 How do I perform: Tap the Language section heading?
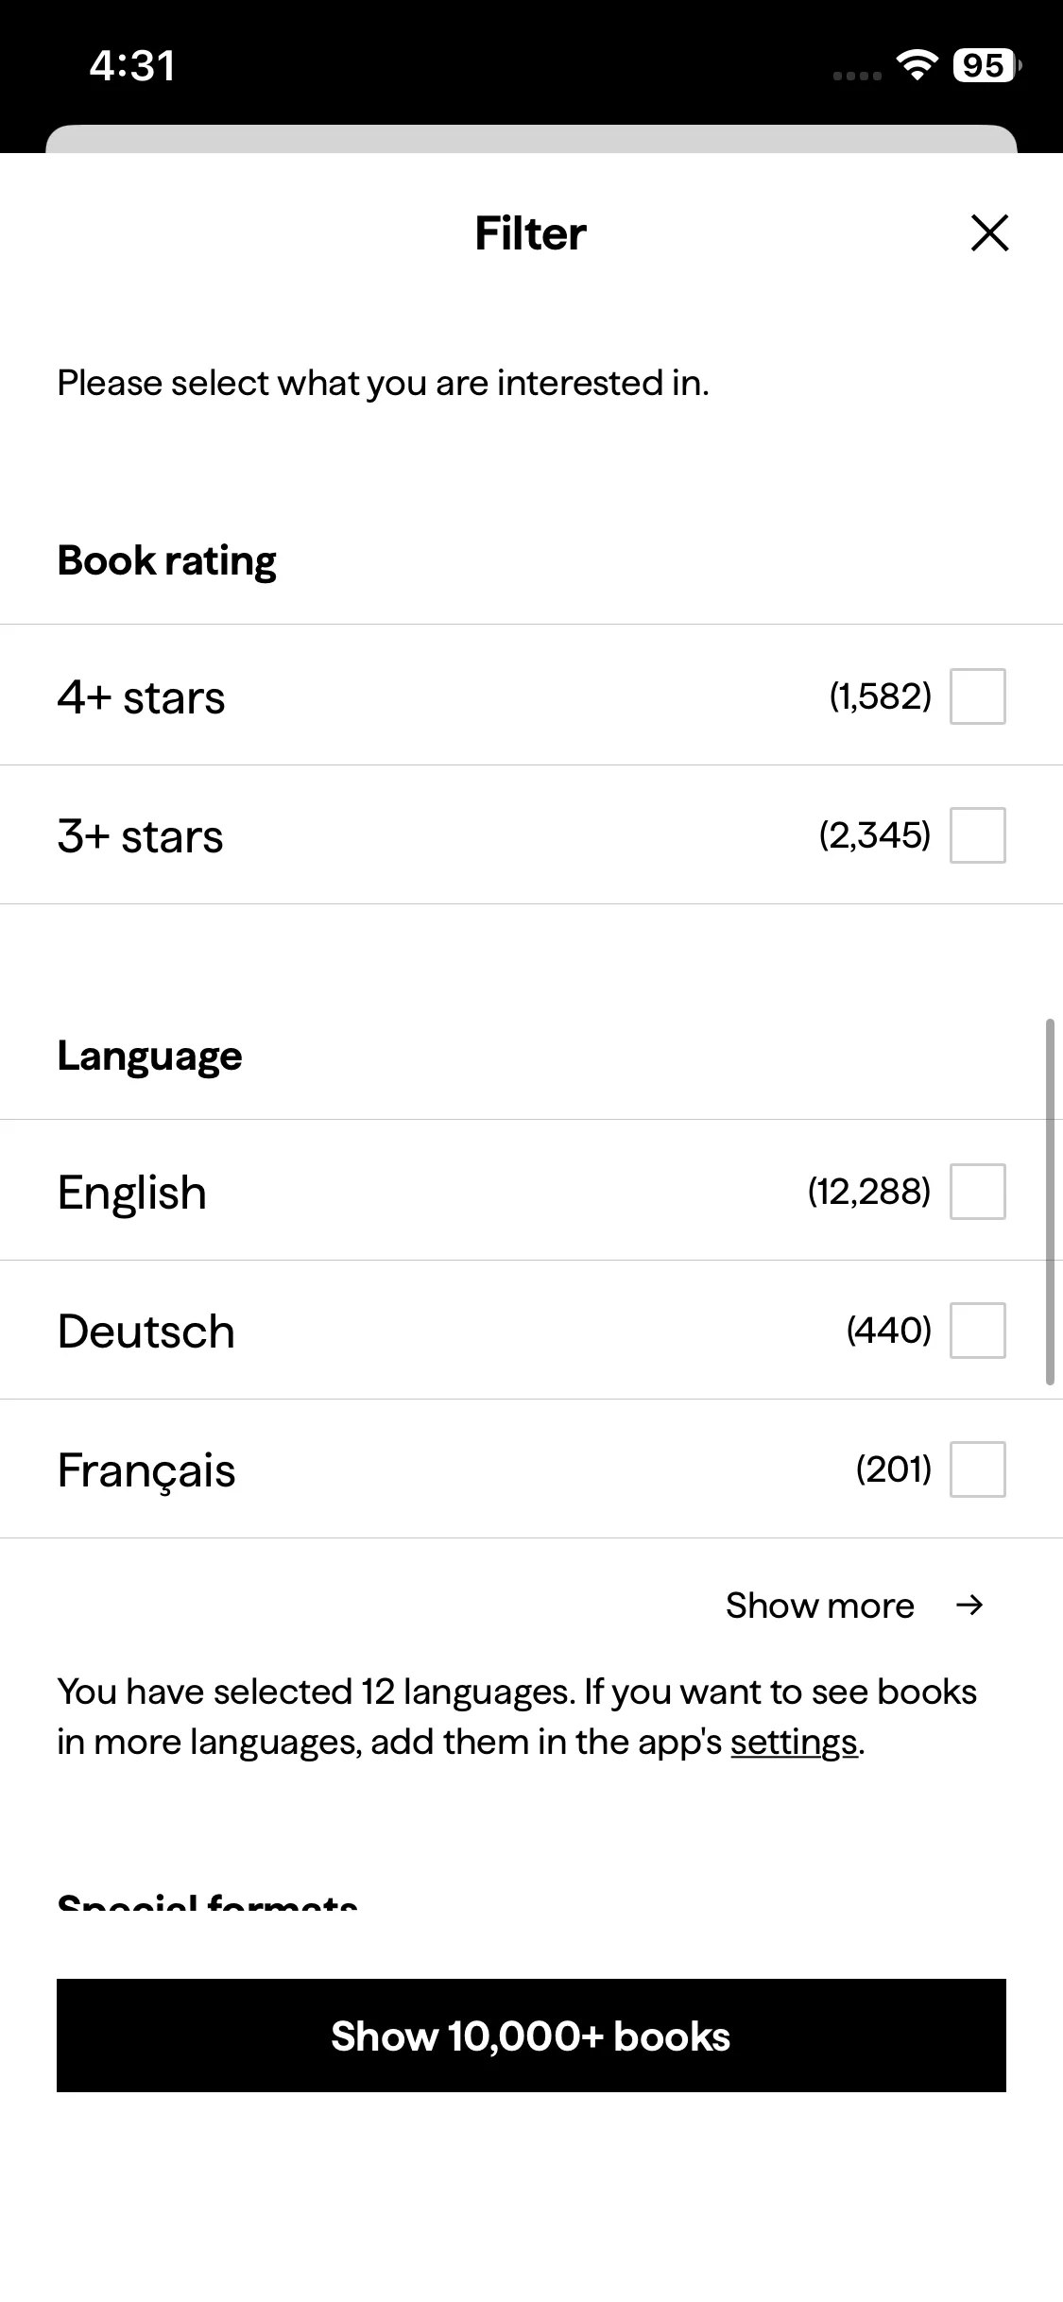pyautogui.click(x=150, y=1056)
